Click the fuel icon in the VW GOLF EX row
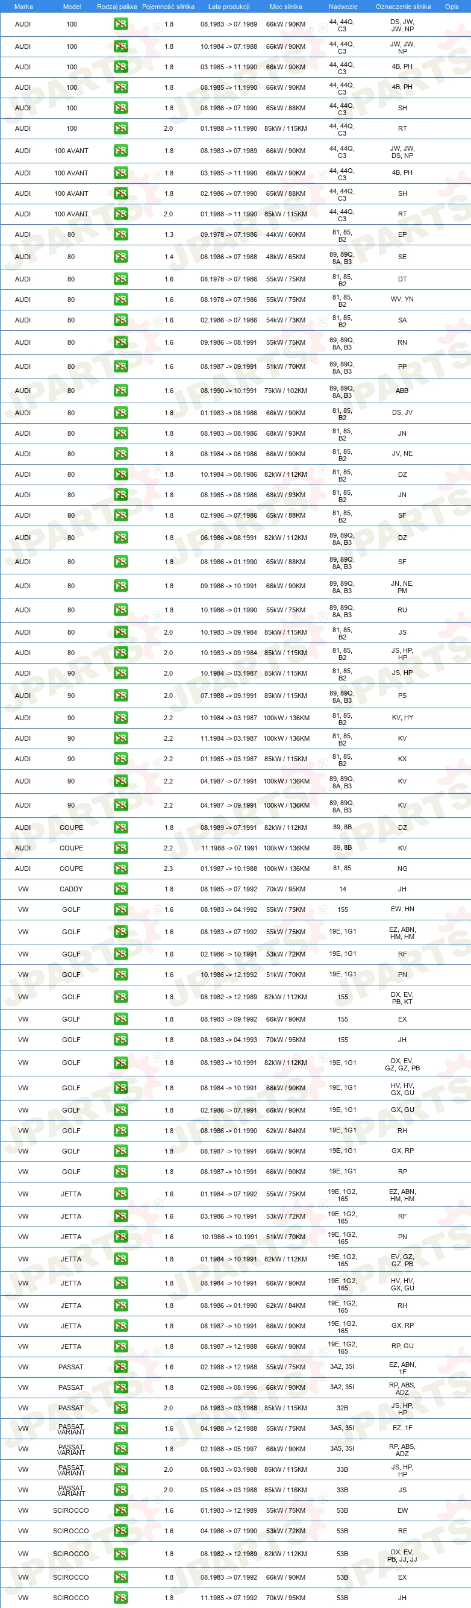The width and height of the screenshot is (471, 1608). (121, 1019)
